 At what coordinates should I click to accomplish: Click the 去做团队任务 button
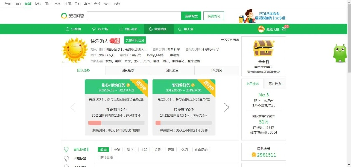(135, 40)
